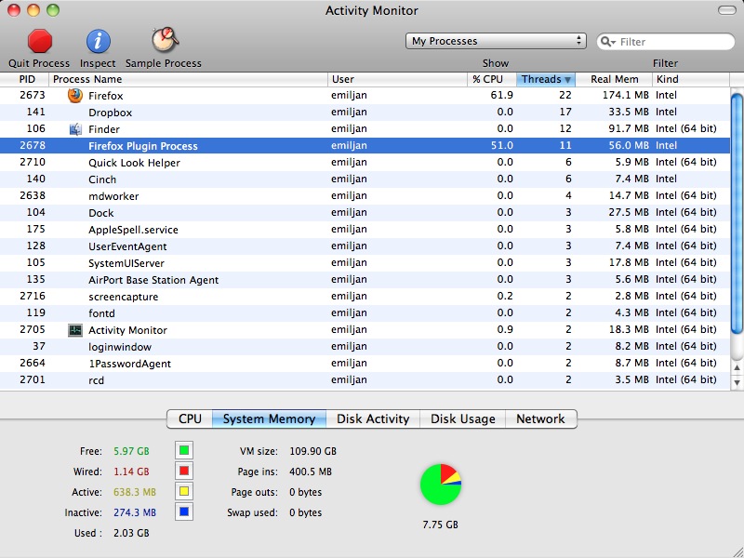Click the Page ins 400.5 MB value
The width and height of the screenshot is (744, 558).
coord(311,472)
